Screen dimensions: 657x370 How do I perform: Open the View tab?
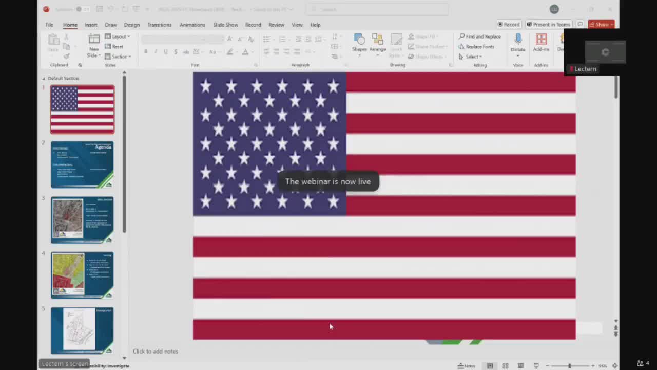[297, 25]
